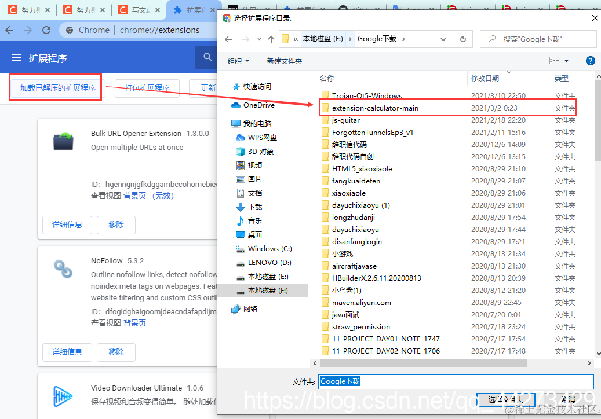Open 音乐 folder in navigation pane
This screenshot has height=419, width=601.
tap(249, 221)
